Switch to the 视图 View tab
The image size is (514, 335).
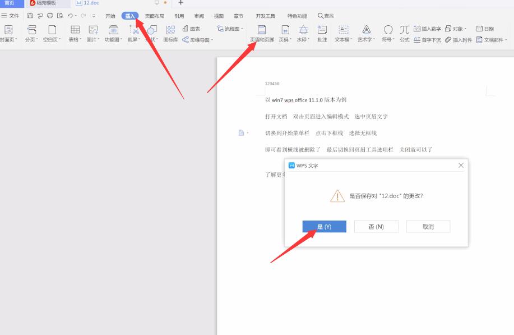(219, 16)
